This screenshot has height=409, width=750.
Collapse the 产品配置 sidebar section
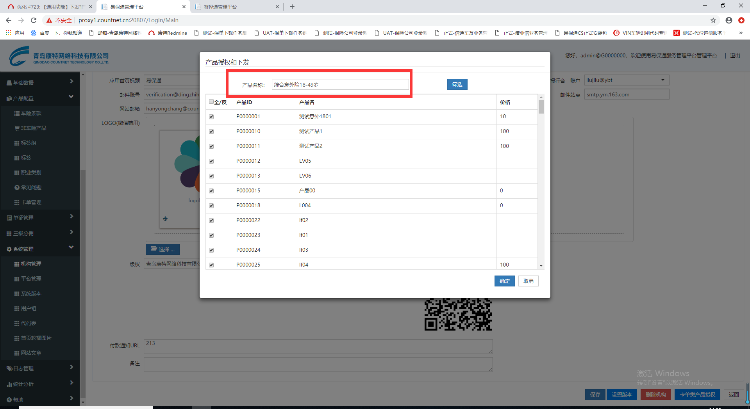pyautogui.click(x=40, y=98)
